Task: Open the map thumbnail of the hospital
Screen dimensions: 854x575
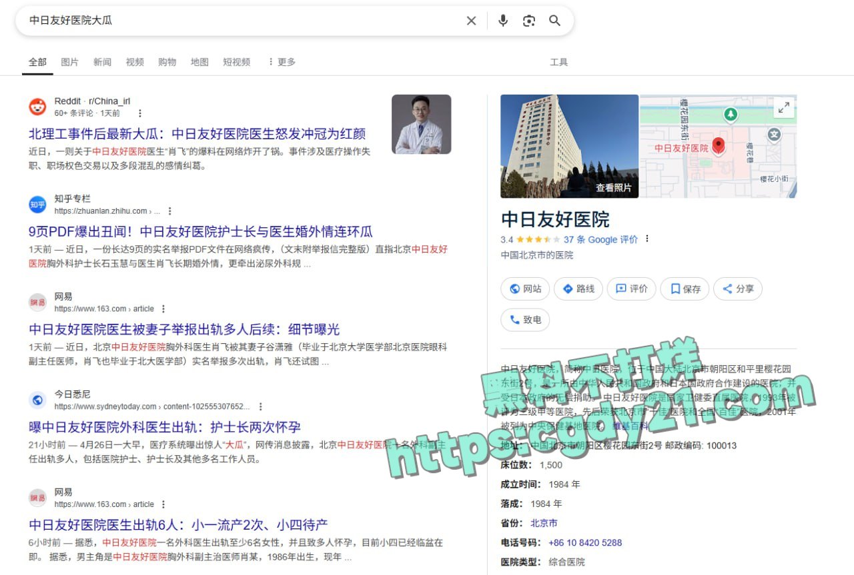Action: [719, 147]
